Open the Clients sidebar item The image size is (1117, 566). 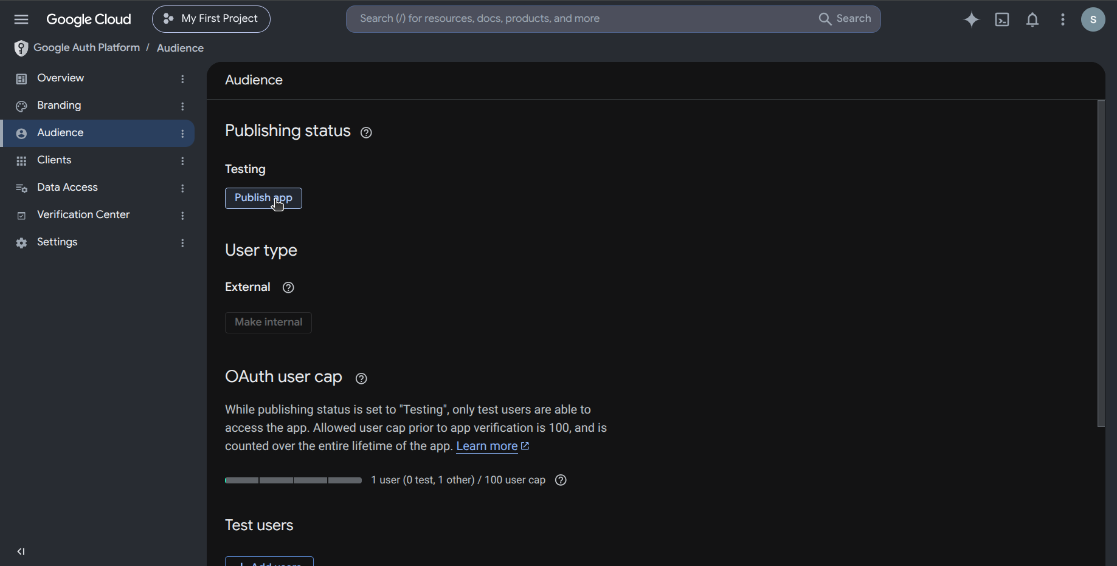pos(97,160)
